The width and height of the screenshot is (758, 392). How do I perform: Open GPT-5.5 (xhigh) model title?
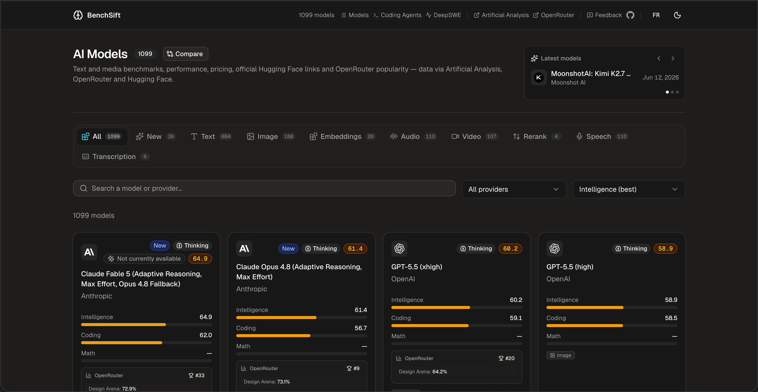pos(417,267)
